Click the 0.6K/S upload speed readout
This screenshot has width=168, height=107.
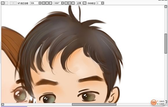(162, 101)
